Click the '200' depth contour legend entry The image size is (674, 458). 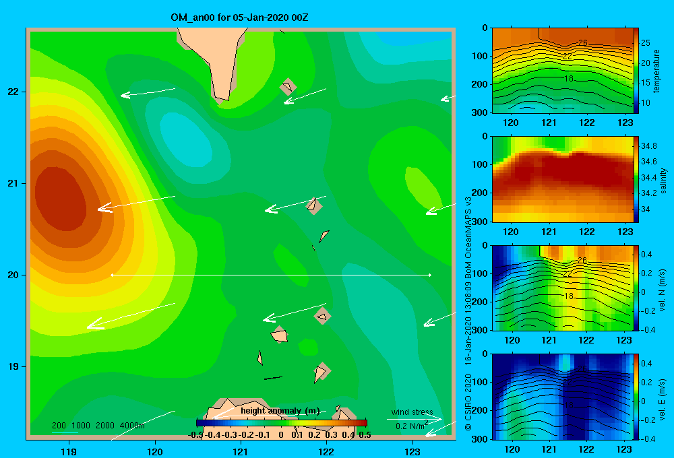coord(59,426)
